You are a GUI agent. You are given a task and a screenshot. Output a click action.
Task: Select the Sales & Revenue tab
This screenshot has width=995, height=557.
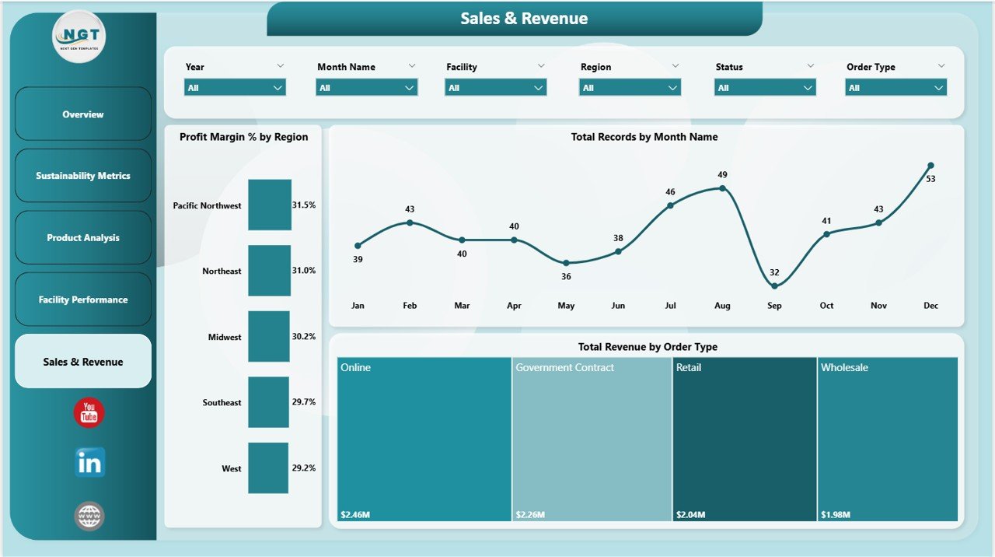(x=82, y=361)
